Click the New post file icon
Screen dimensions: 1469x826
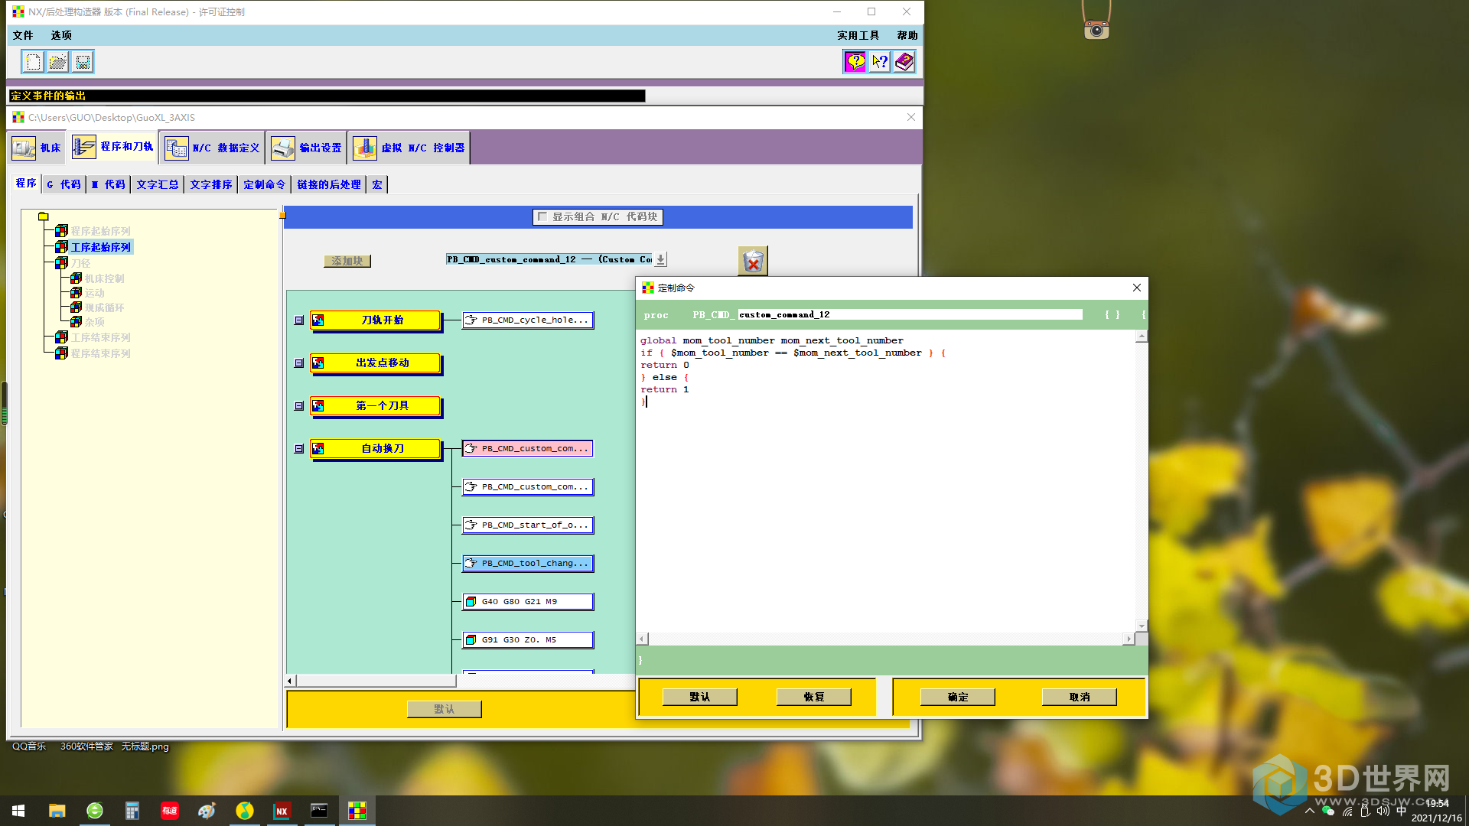click(x=33, y=62)
